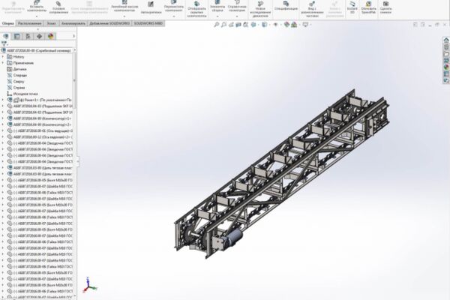This screenshot has height=300, width=450.
Task: Select the top assembly Скребковый конвейер node
Action: coord(36,50)
